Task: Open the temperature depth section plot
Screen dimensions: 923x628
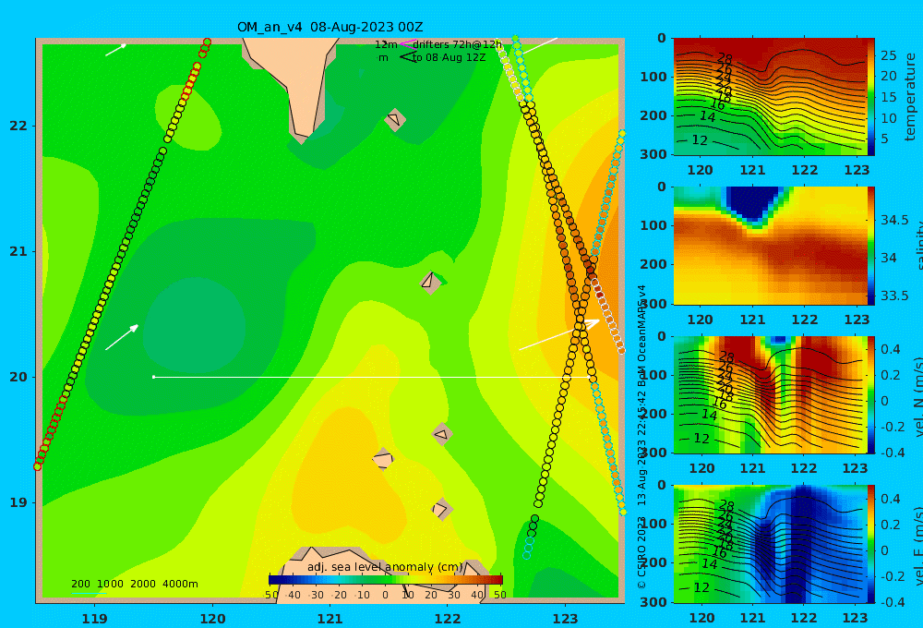Action: 770,96
